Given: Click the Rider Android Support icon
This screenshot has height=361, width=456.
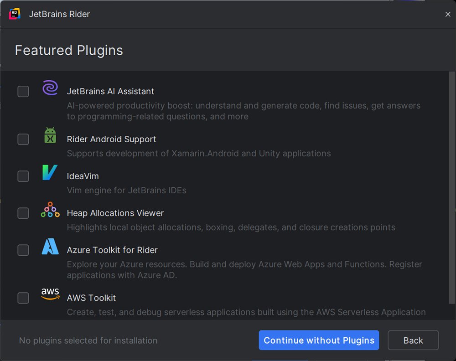Looking at the screenshot, I should pyautogui.click(x=50, y=135).
